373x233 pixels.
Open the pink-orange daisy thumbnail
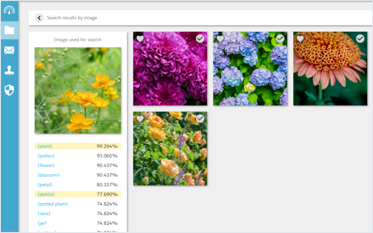click(x=330, y=69)
